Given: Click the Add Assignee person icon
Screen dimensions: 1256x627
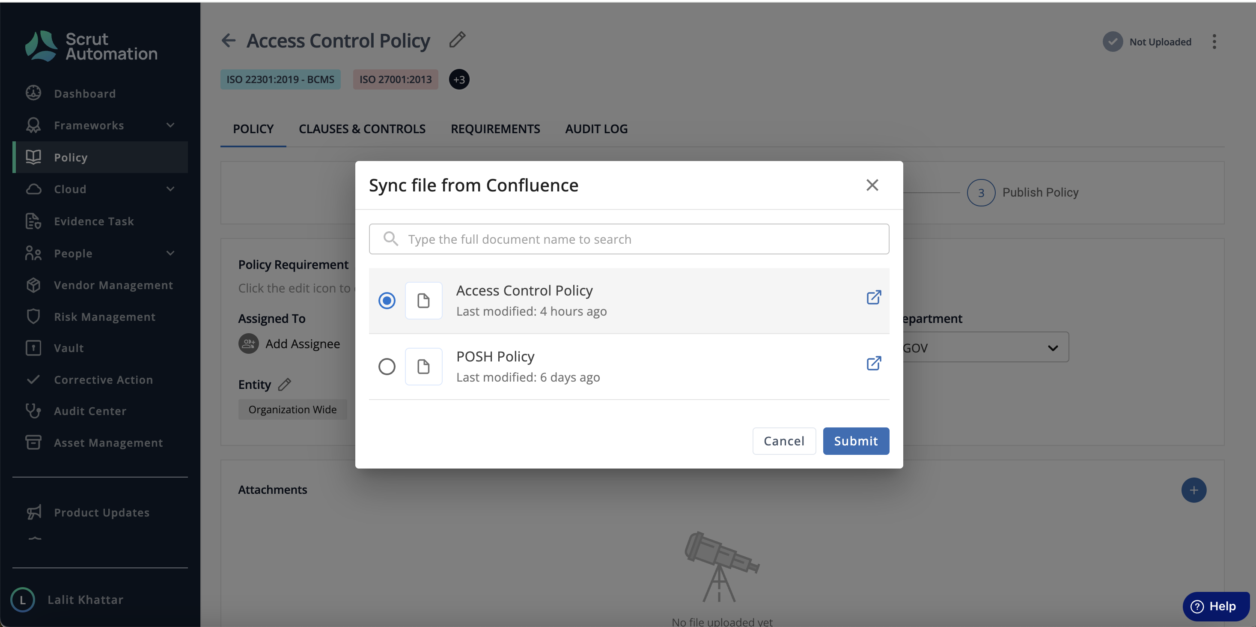Looking at the screenshot, I should click(248, 343).
